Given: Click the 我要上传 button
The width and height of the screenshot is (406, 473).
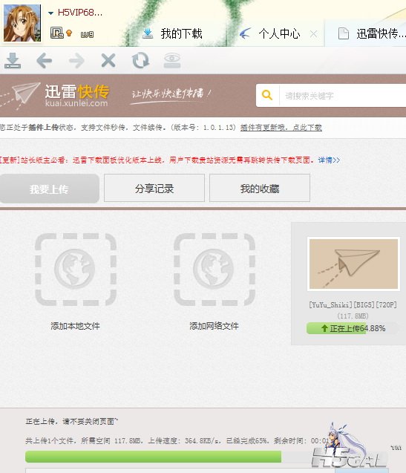Looking at the screenshot, I should click(50, 189).
